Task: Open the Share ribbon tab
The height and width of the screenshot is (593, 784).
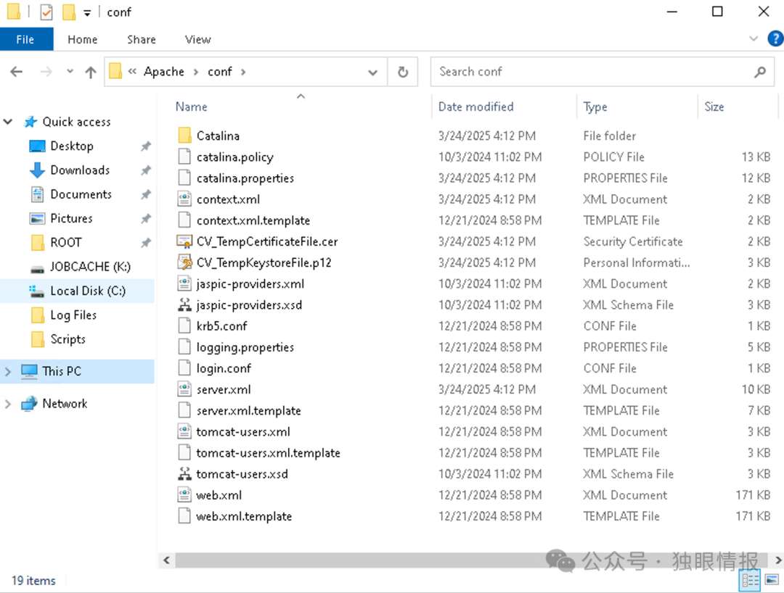Action: 141,39
